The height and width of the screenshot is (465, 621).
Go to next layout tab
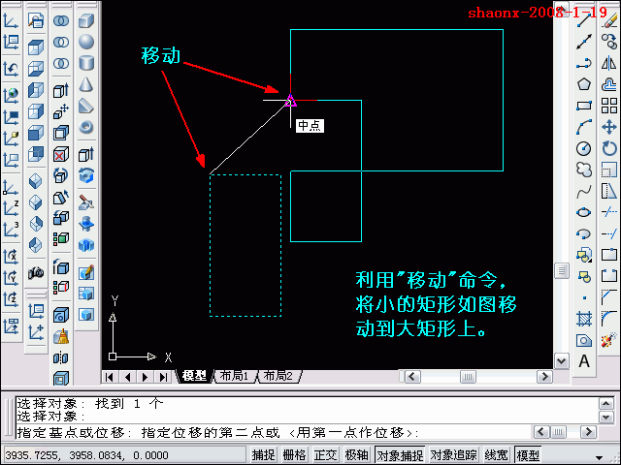click(x=145, y=377)
